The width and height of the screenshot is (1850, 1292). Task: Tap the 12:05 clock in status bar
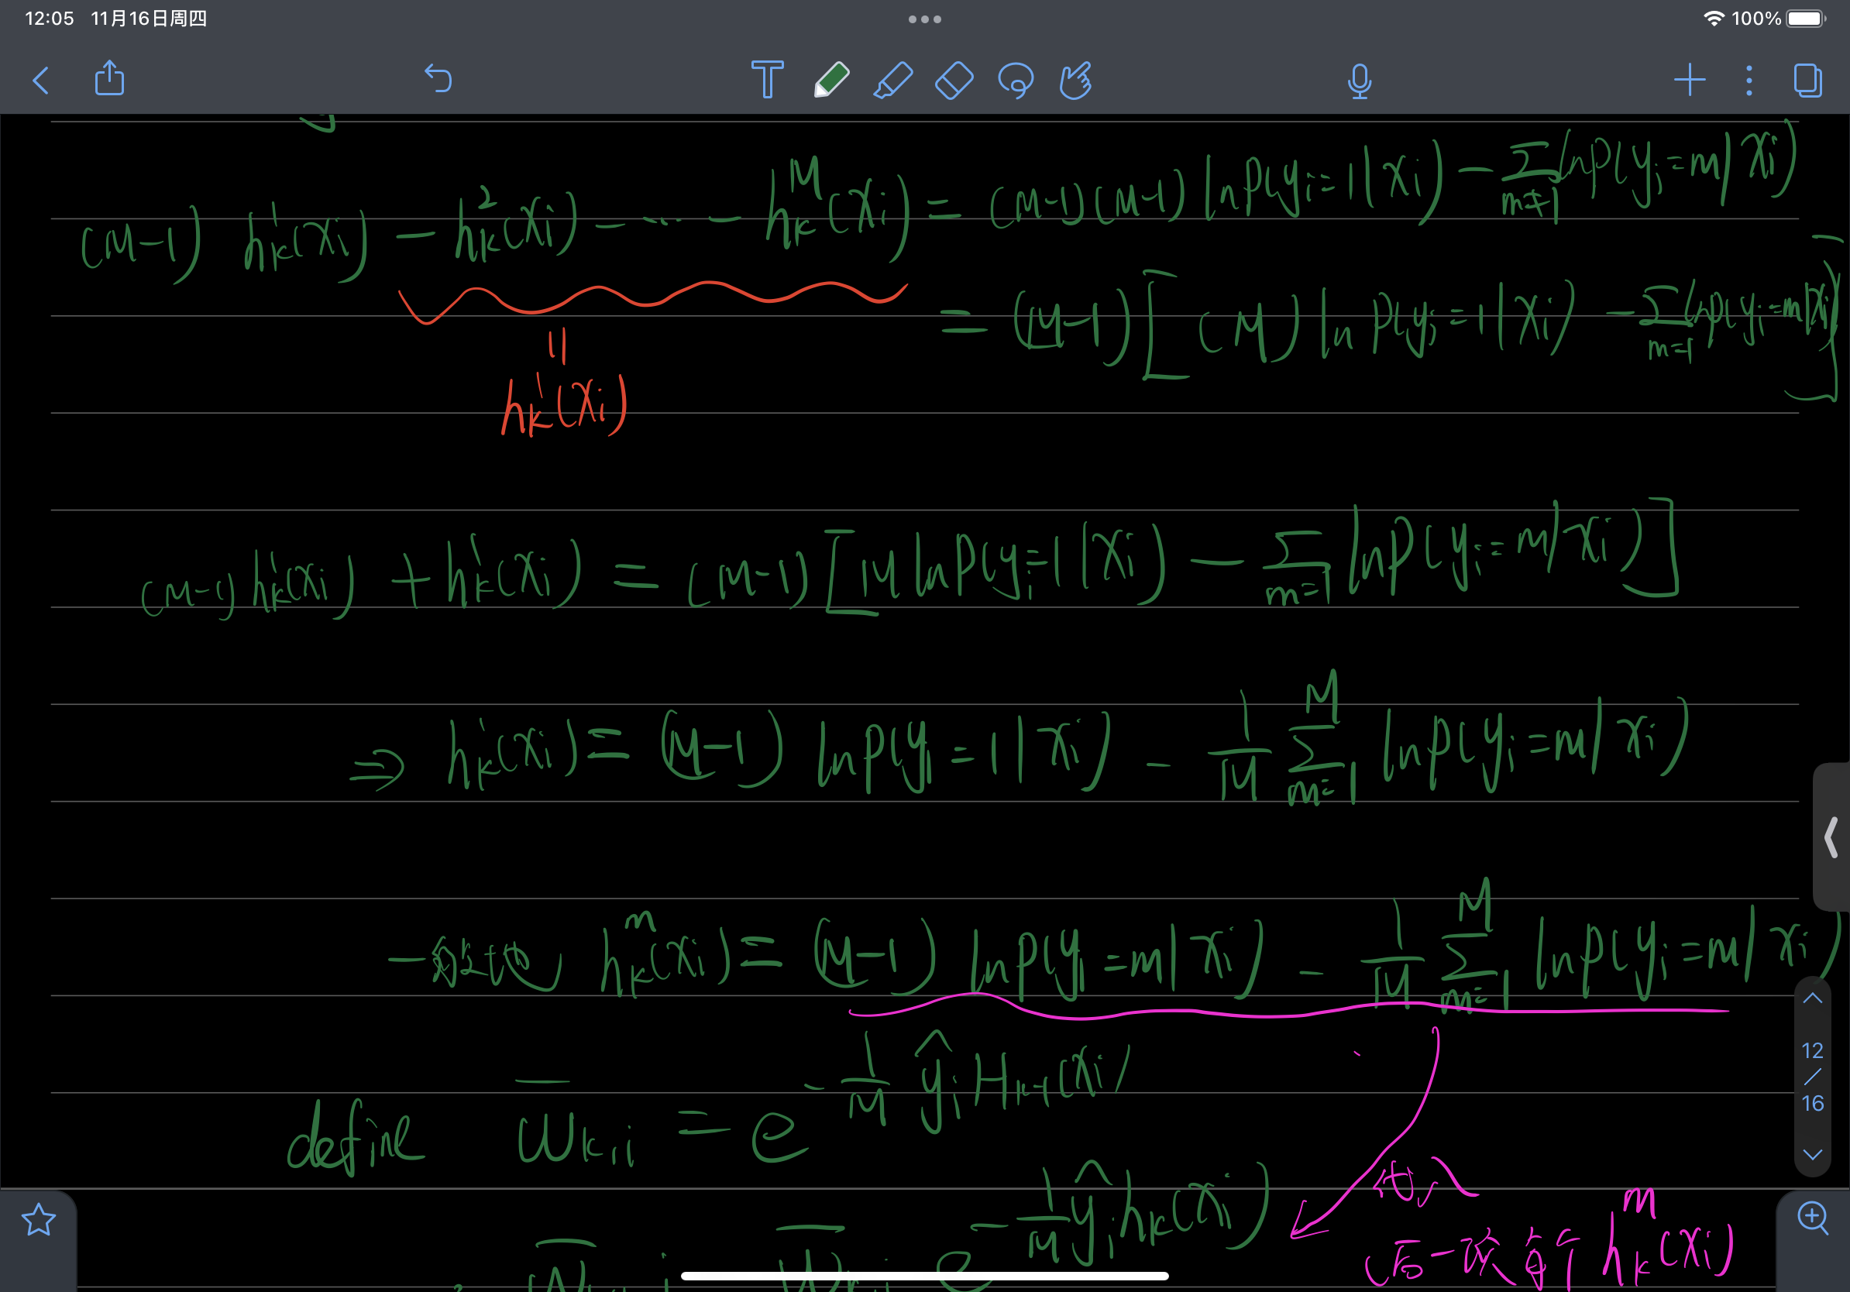pyautogui.click(x=49, y=19)
